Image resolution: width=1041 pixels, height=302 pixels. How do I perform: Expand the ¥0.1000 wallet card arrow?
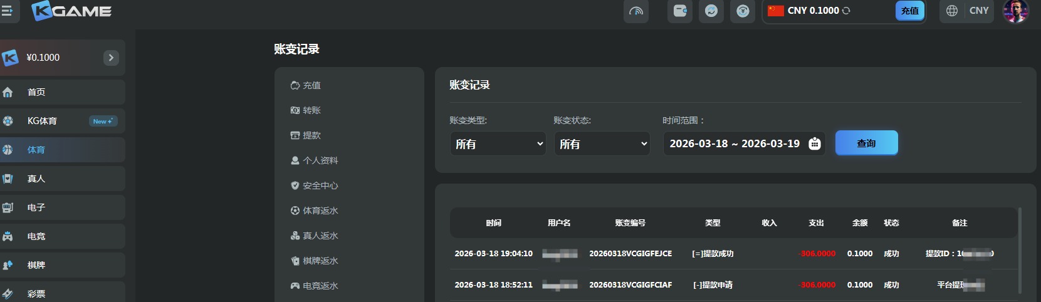(111, 58)
